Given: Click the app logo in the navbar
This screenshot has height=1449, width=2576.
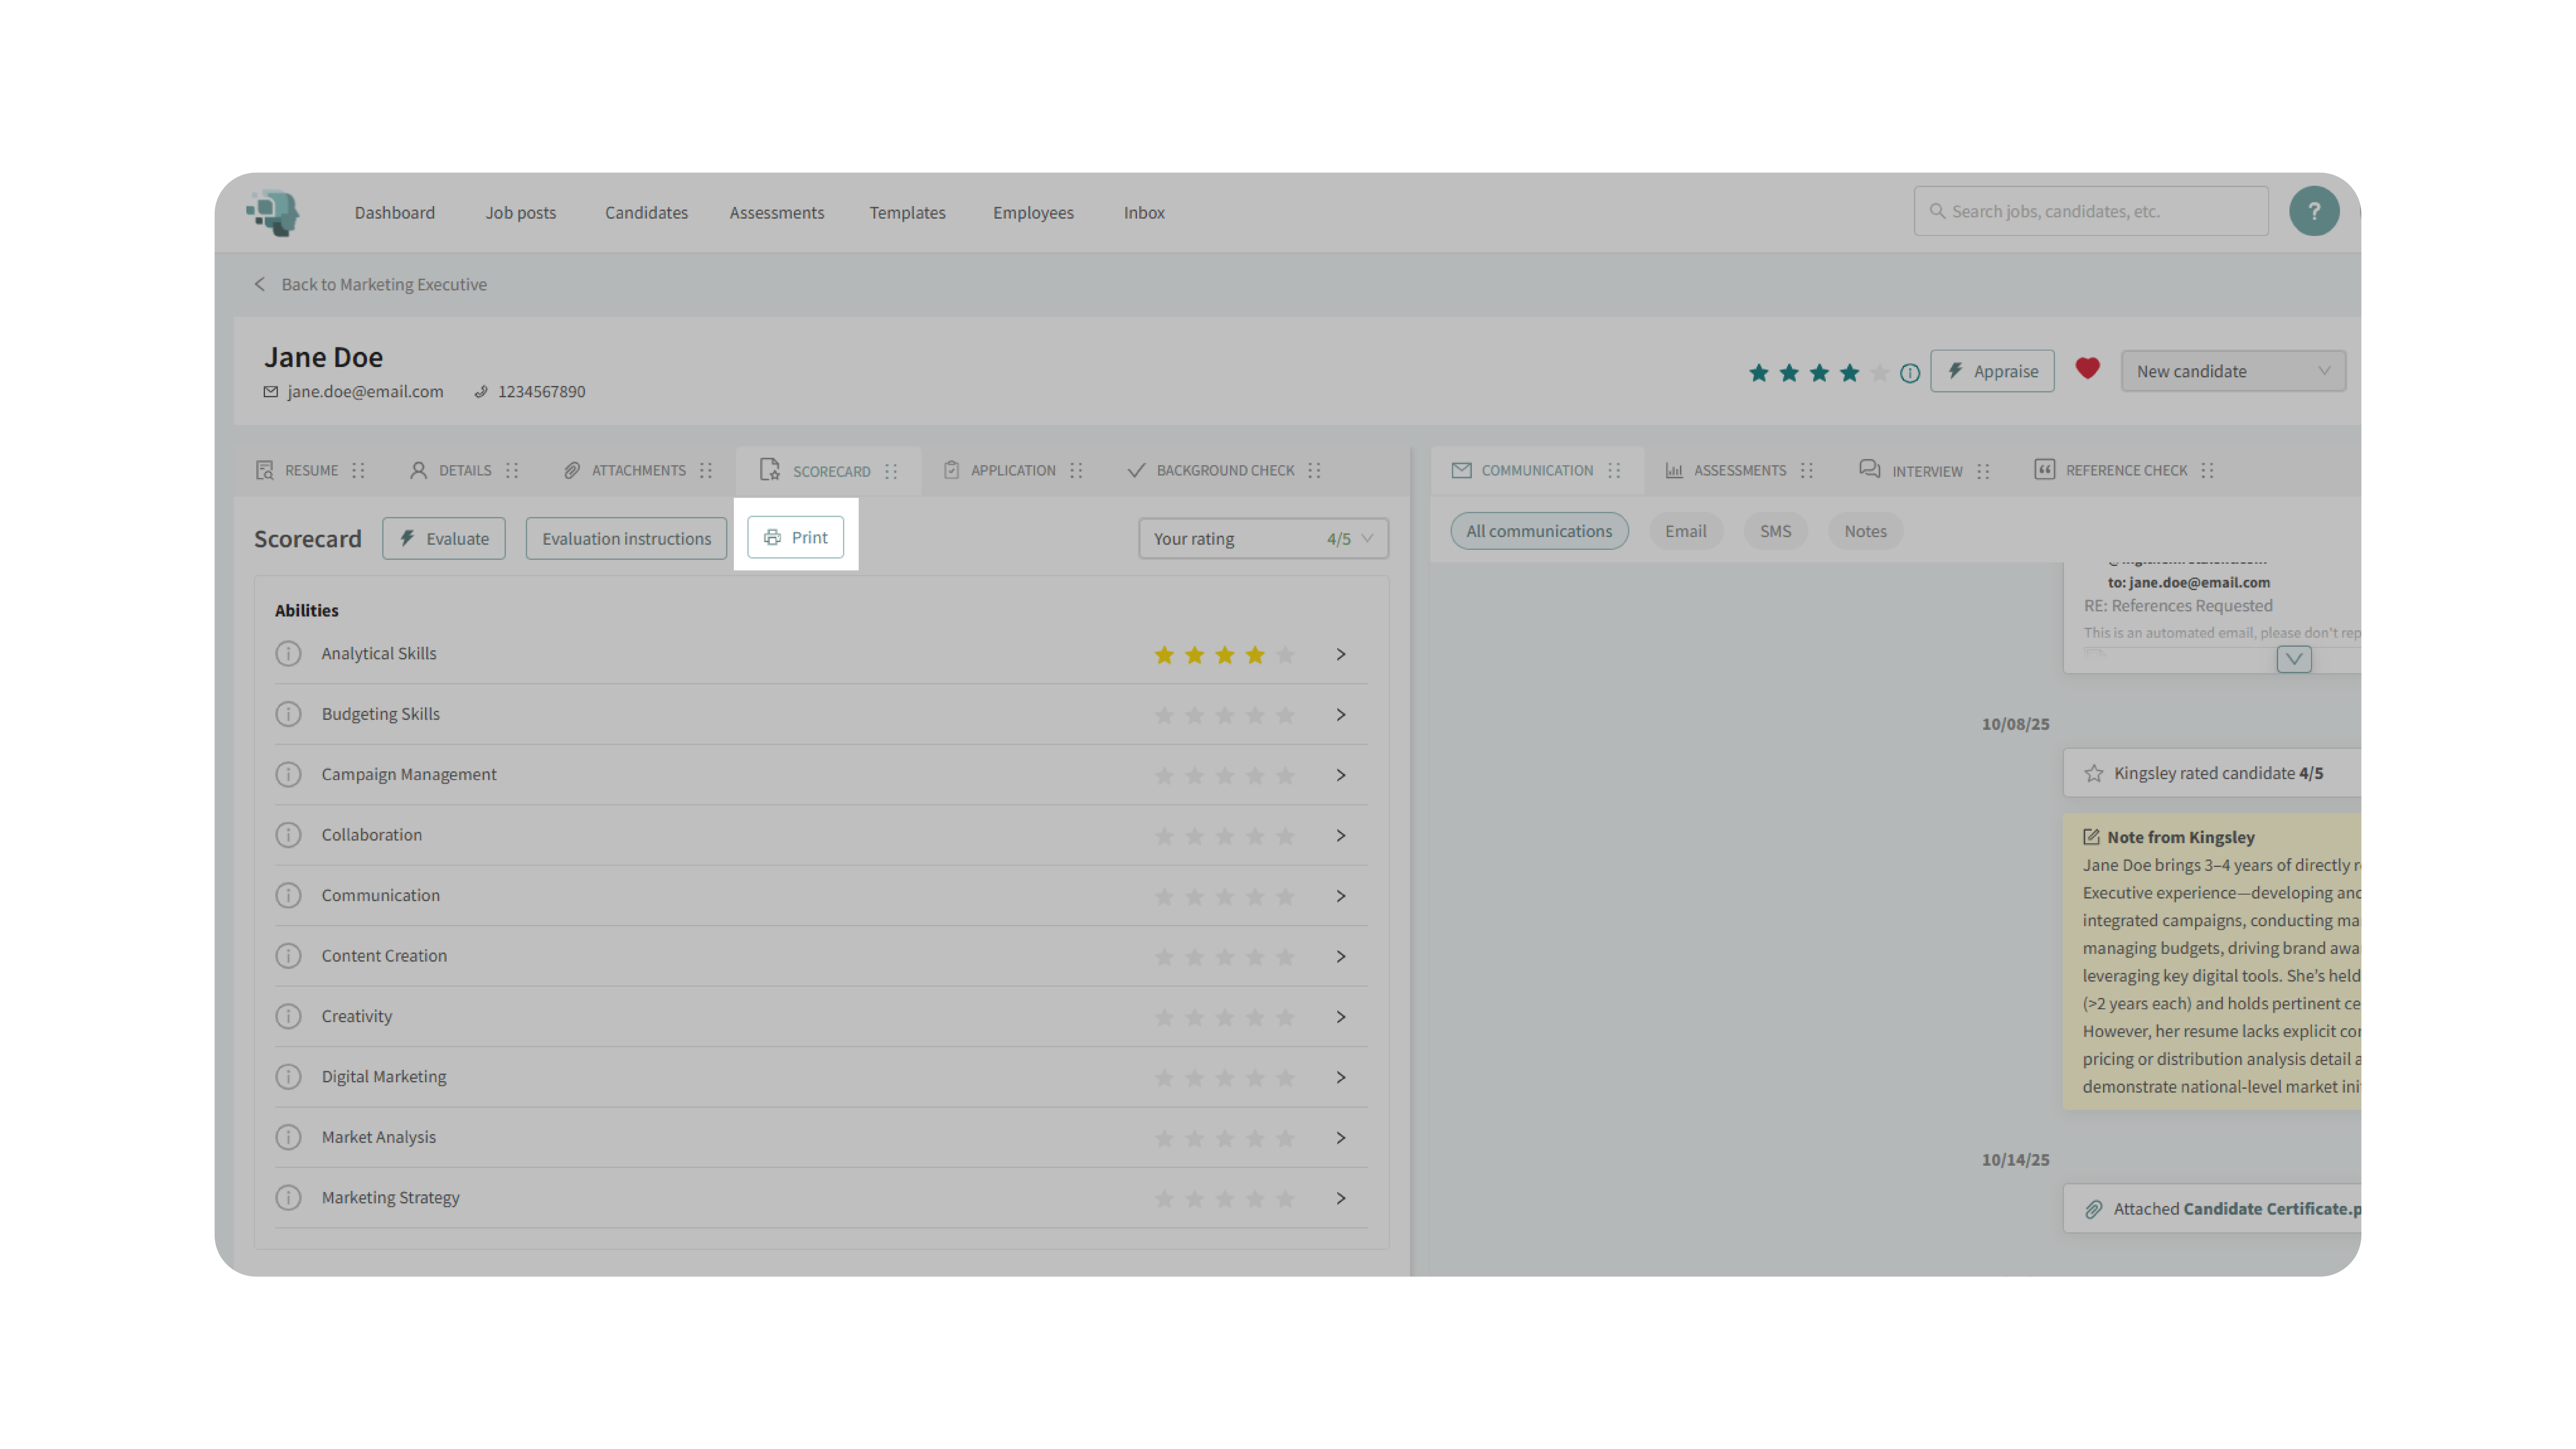Looking at the screenshot, I should point(273,212).
